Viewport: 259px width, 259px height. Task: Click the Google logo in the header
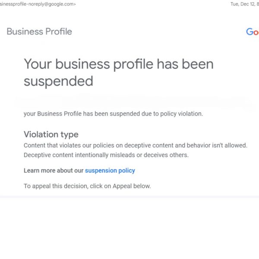coord(253,32)
